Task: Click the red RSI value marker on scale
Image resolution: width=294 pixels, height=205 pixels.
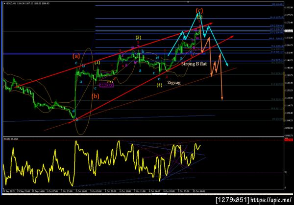Action: click(289, 139)
